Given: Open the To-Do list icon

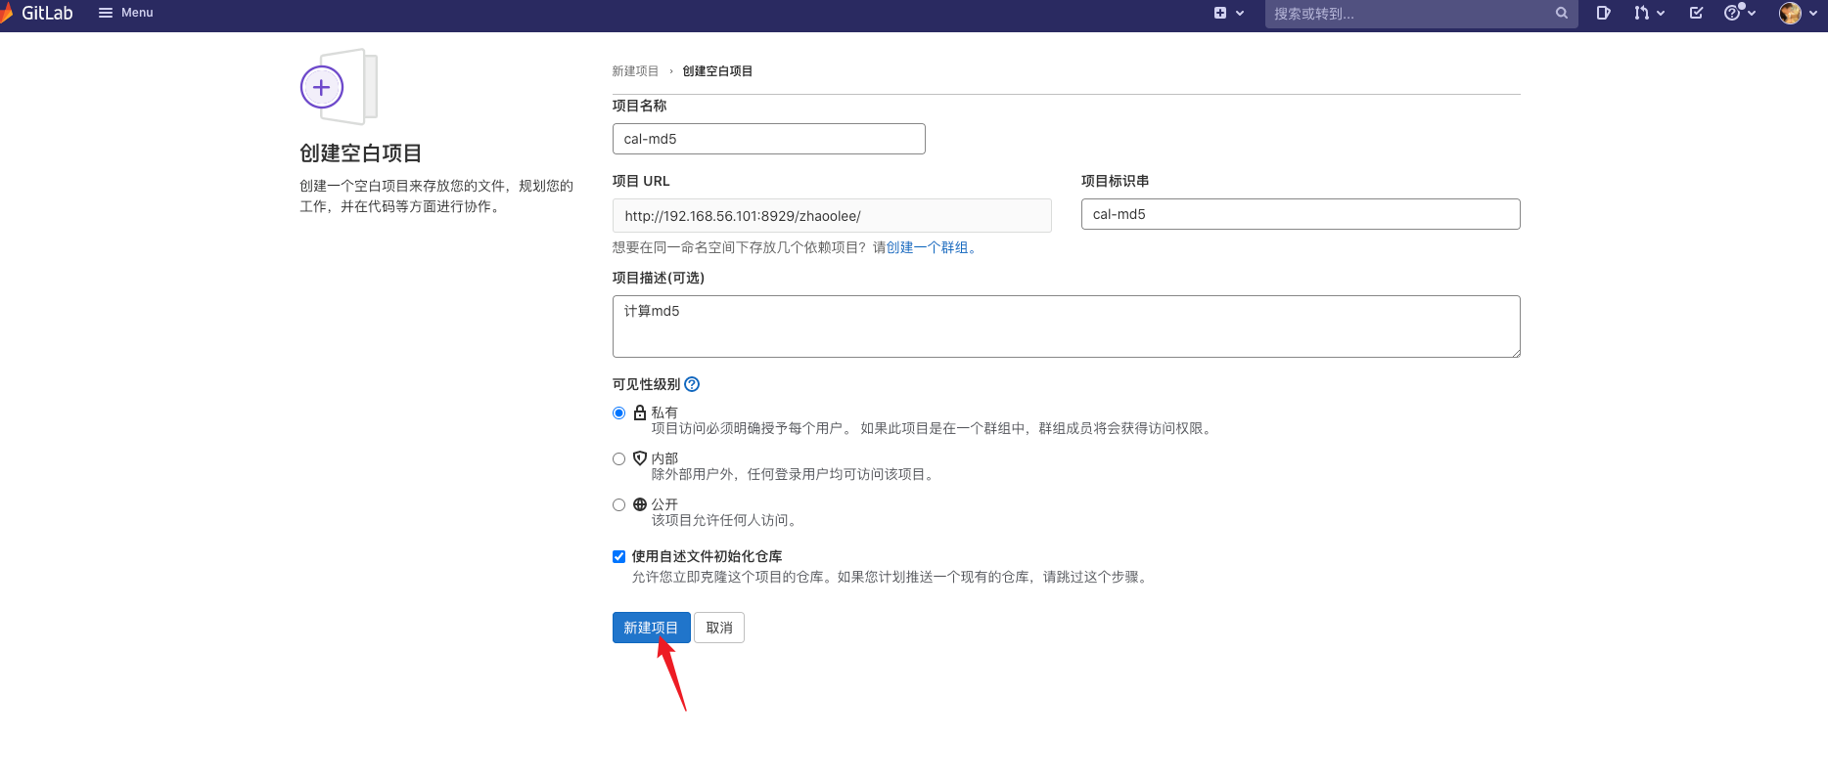Looking at the screenshot, I should 1696,13.
